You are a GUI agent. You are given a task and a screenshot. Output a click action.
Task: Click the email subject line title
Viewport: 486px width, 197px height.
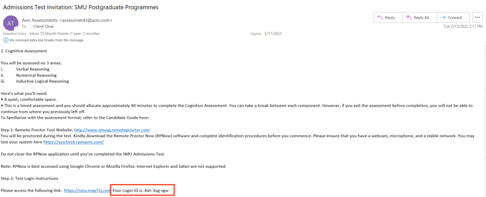pyautogui.click(x=81, y=7)
